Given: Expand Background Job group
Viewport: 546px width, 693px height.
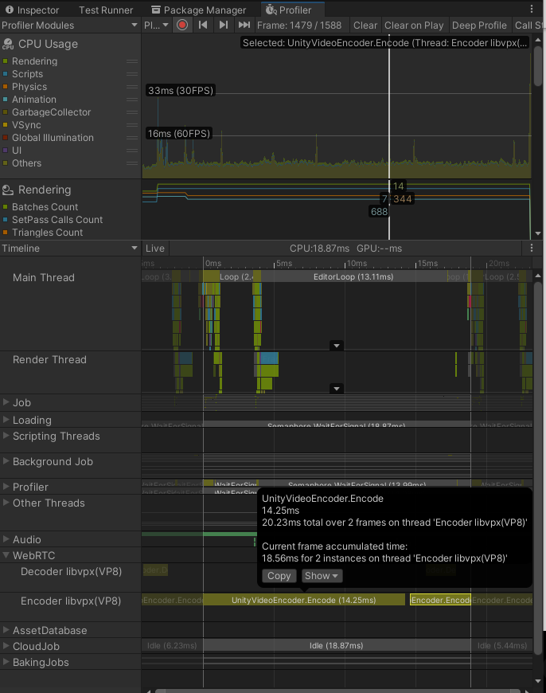Looking at the screenshot, I should pos(6,460).
